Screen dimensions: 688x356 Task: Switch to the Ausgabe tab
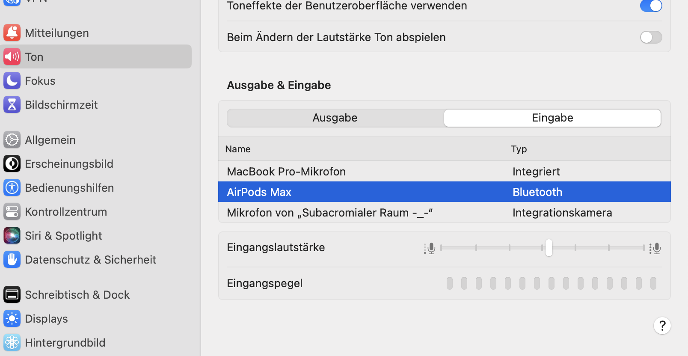[335, 118]
